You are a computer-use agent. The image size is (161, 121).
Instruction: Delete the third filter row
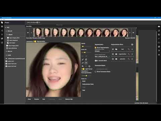point(132,59)
